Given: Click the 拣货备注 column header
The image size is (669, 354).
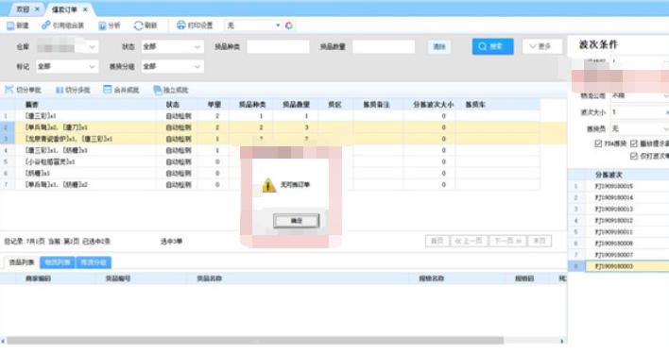Looking at the screenshot, I should pyautogui.click(x=376, y=105).
